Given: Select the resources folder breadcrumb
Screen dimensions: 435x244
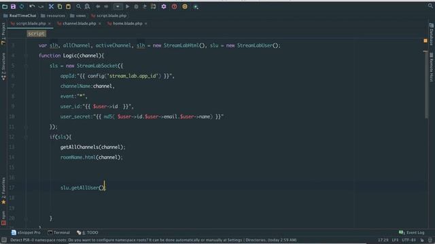Looking at the screenshot, I should tap(53, 16).
